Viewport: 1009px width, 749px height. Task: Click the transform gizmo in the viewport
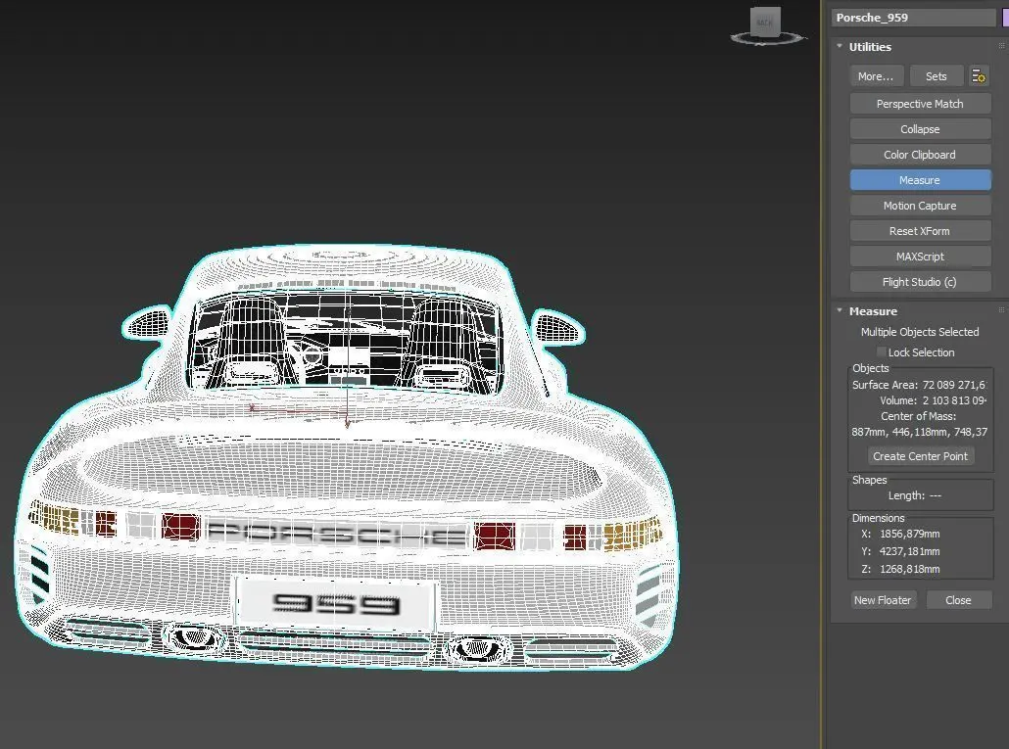pyautogui.click(x=348, y=415)
